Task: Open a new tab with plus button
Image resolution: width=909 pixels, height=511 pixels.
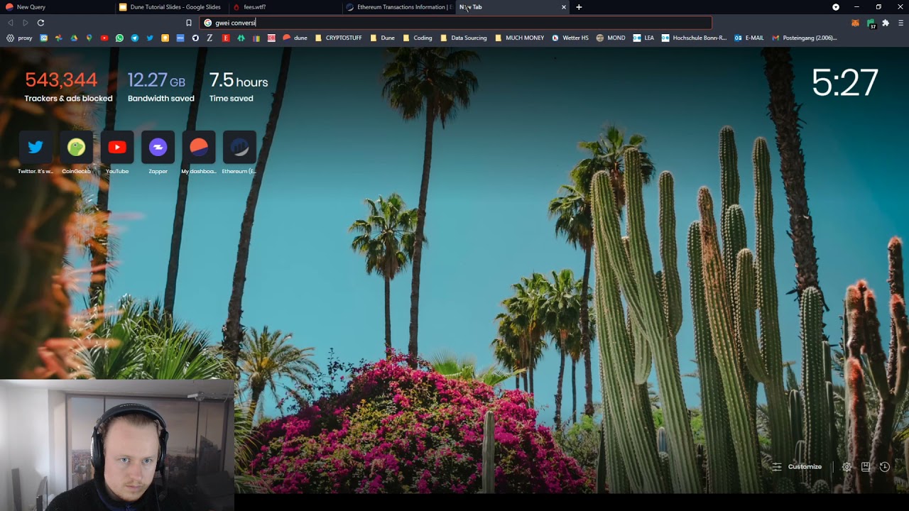Action: tap(579, 7)
